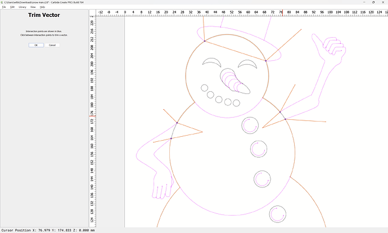The image size is (388, 233).
Task: Close the Carbide Create window
Action: (x=383, y=2)
